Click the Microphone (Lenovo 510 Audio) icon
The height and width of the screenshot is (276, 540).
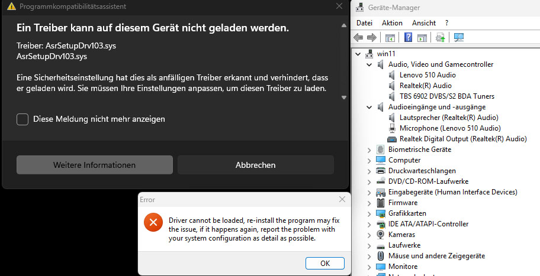coord(392,128)
